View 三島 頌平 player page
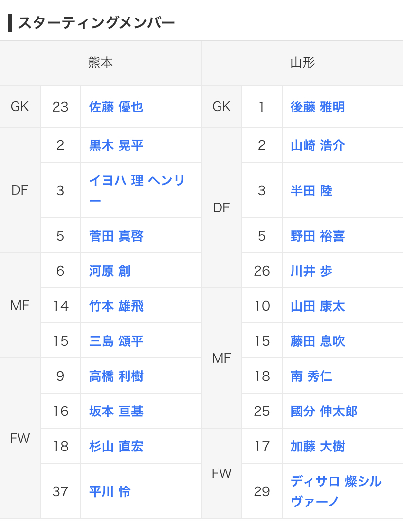The height and width of the screenshot is (525, 403). (x=116, y=341)
